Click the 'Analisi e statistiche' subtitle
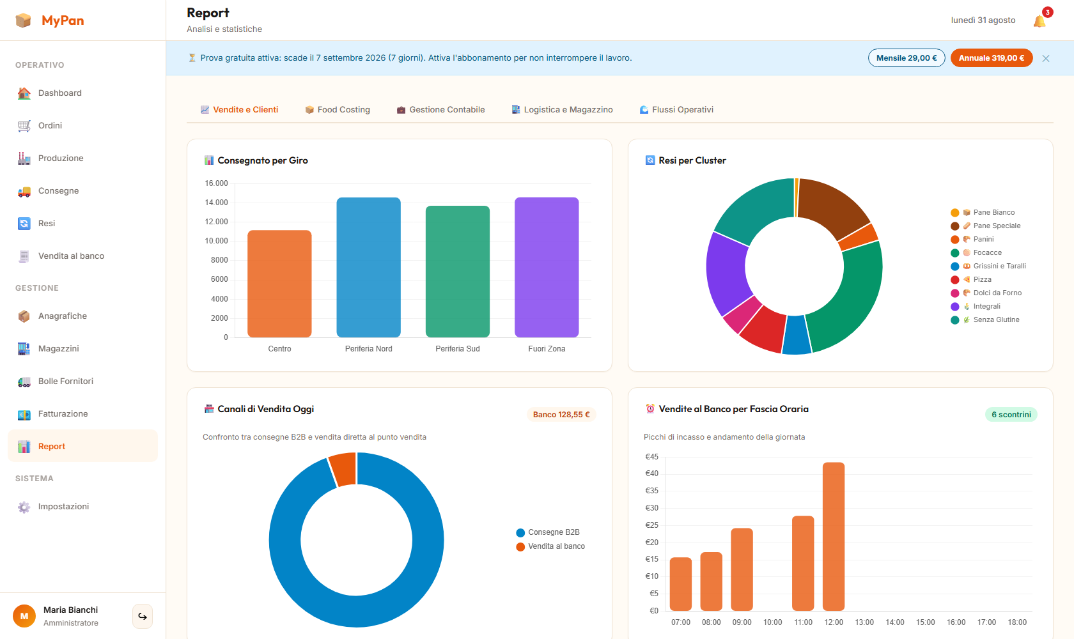This screenshot has height=639, width=1074. point(224,29)
